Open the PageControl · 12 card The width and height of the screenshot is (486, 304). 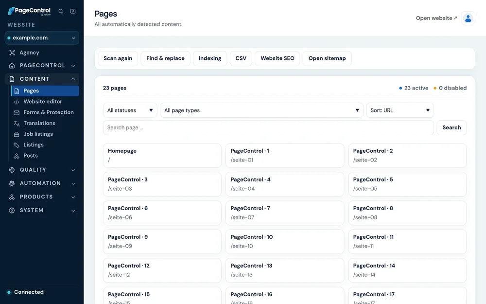[162, 270]
